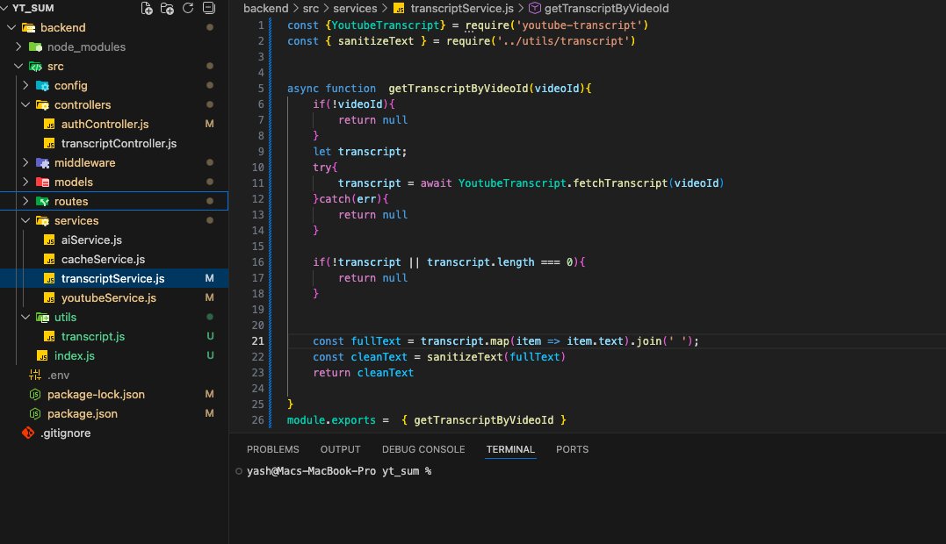Place cursor in the terminal prompt line
946x544 pixels.
339,471
